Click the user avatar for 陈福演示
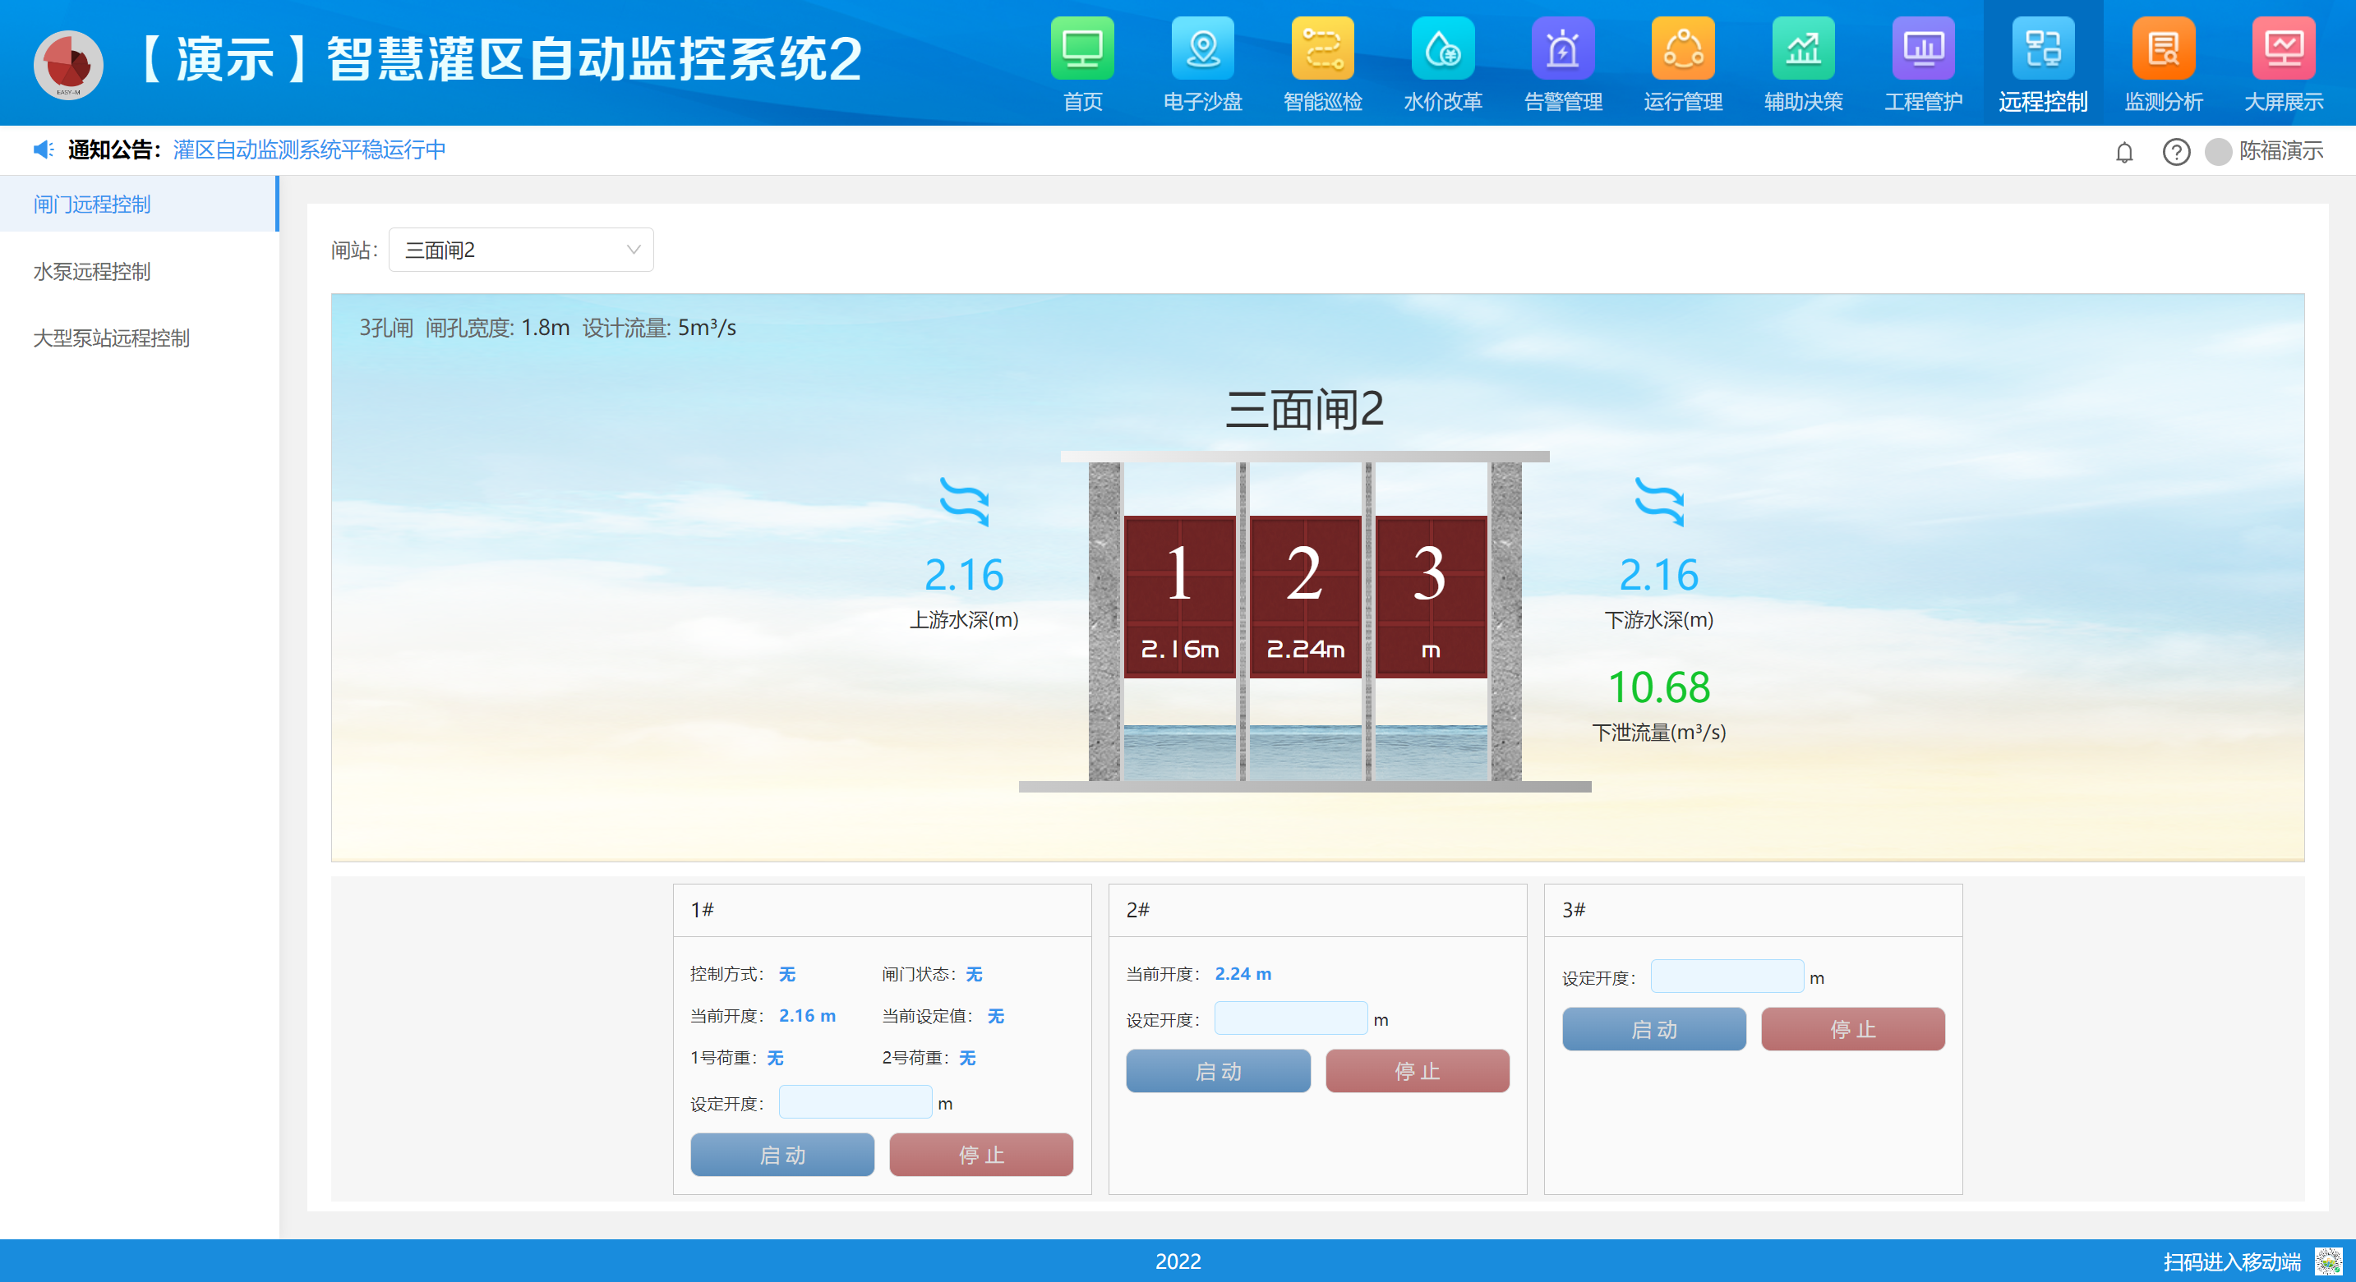The image size is (2356, 1282). coord(2218,152)
